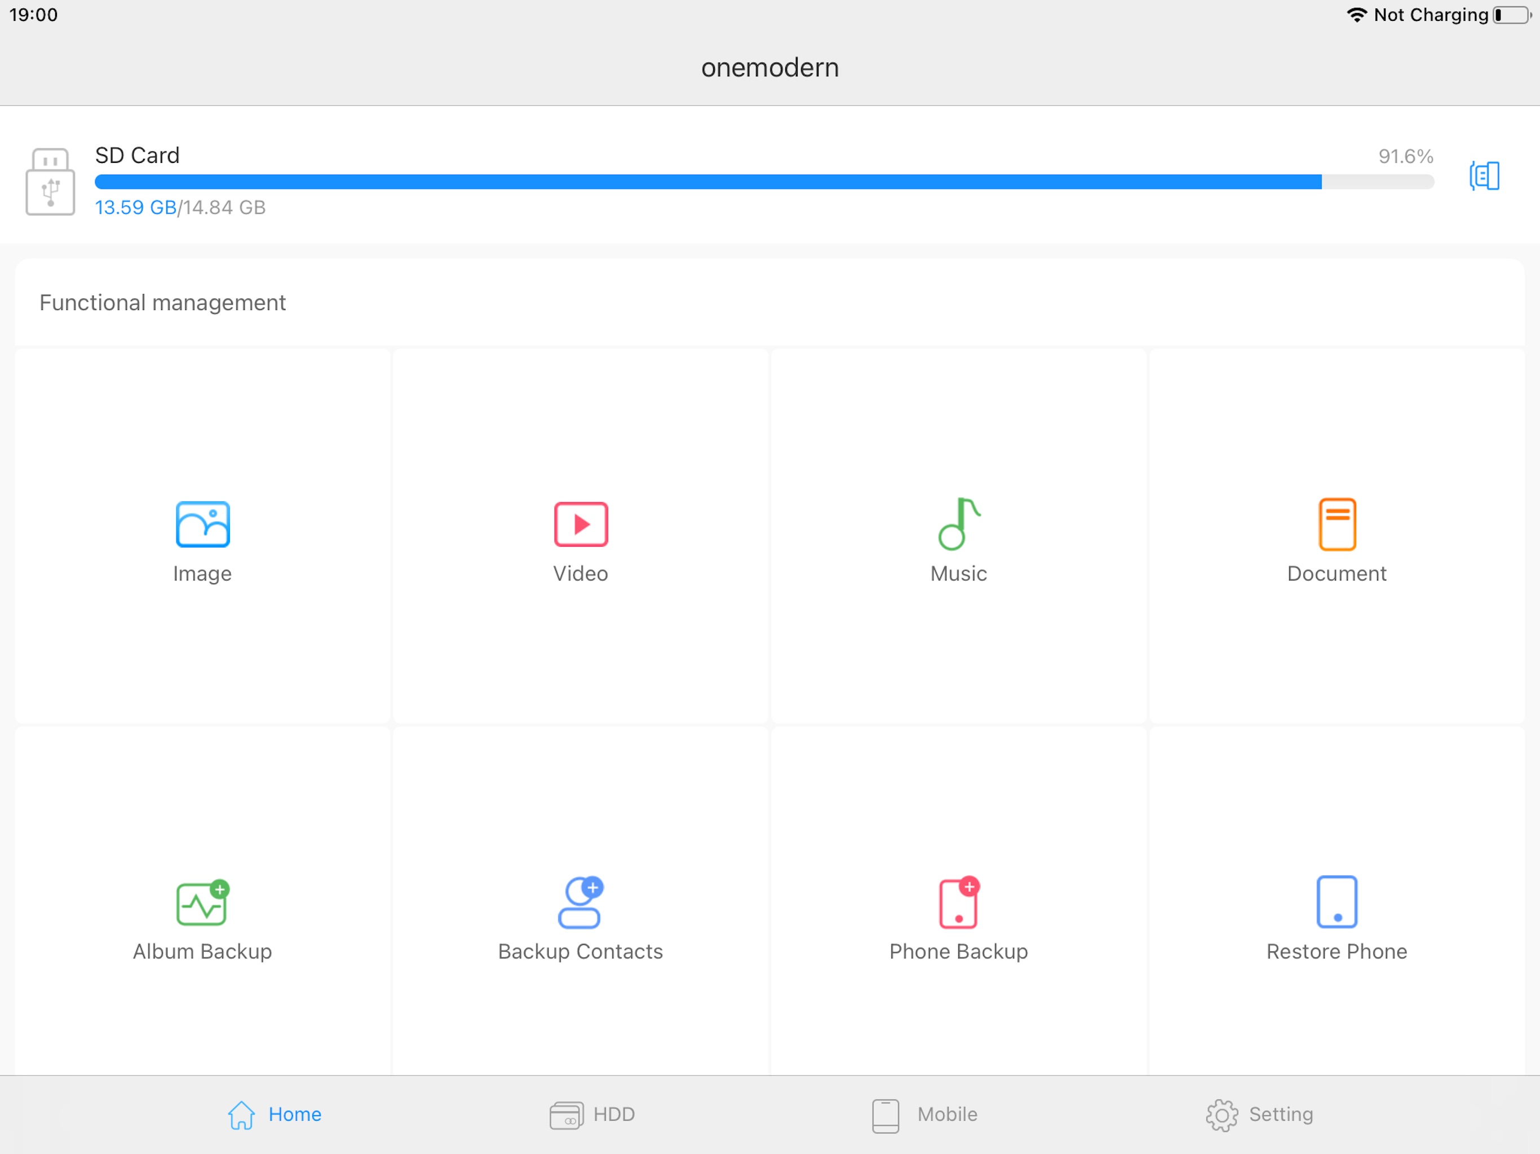Click the Image label
The image size is (1540, 1154).
coord(202,574)
